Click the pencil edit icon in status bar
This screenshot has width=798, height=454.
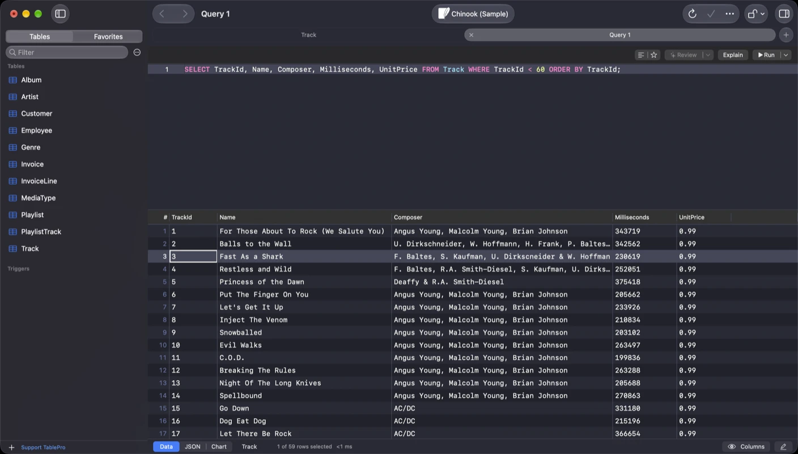click(783, 447)
